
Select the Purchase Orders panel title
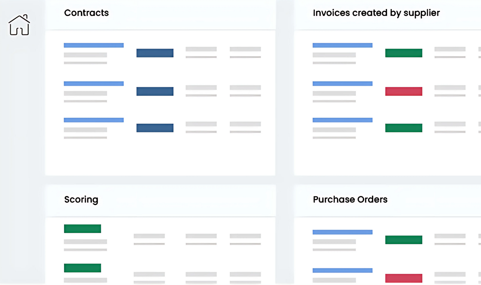click(x=350, y=199)
